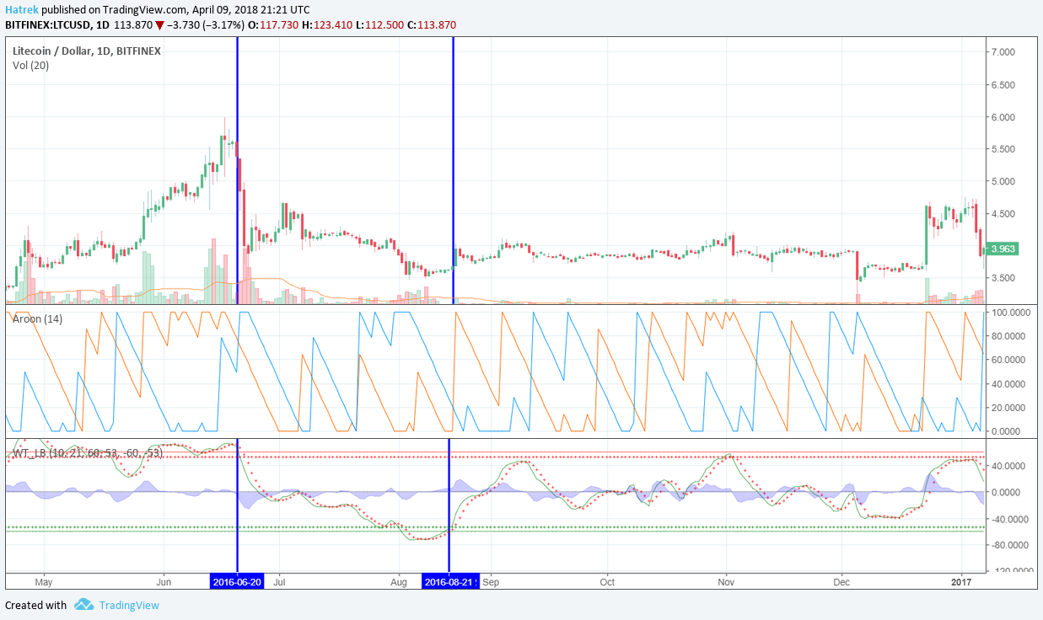The image size is (1043, 620).
Task: Click the WT_LB 40.0000 scale label
Action: pyautogui.click(x=1010, y=466)
